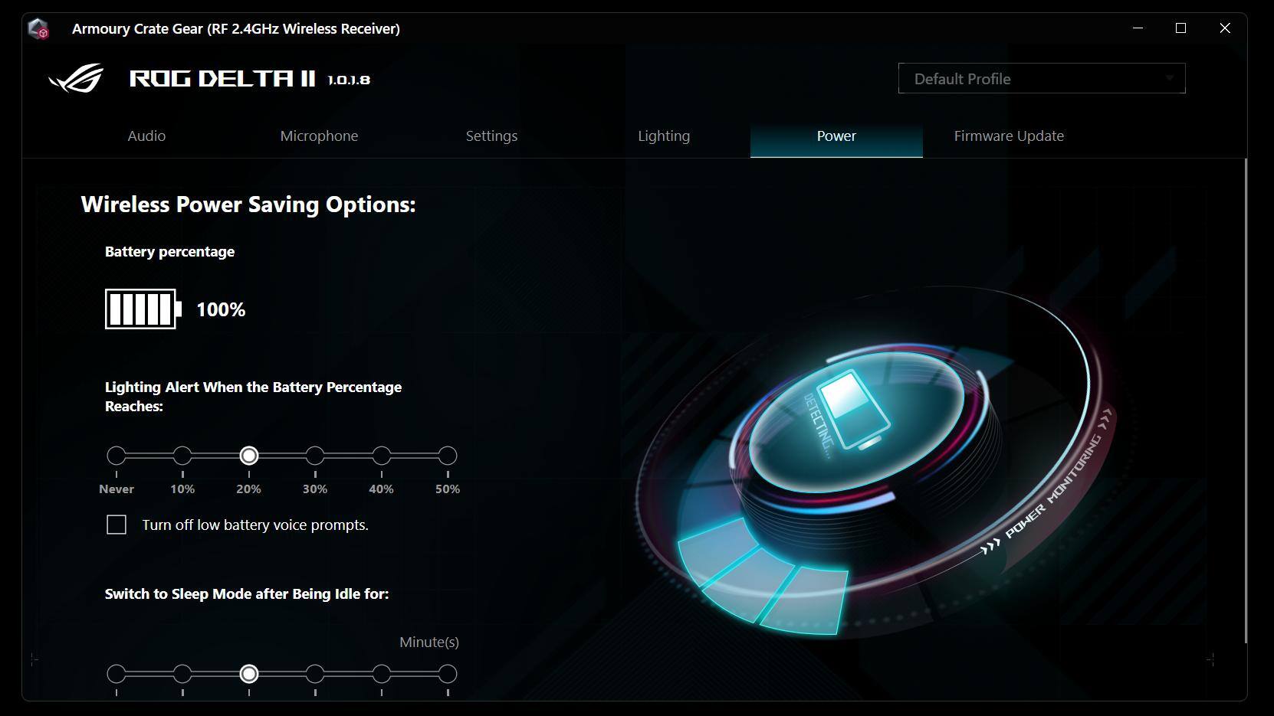Screen dimensions: 1274x716
Task: Go to the Settings tab
Action: pos(491,136)
